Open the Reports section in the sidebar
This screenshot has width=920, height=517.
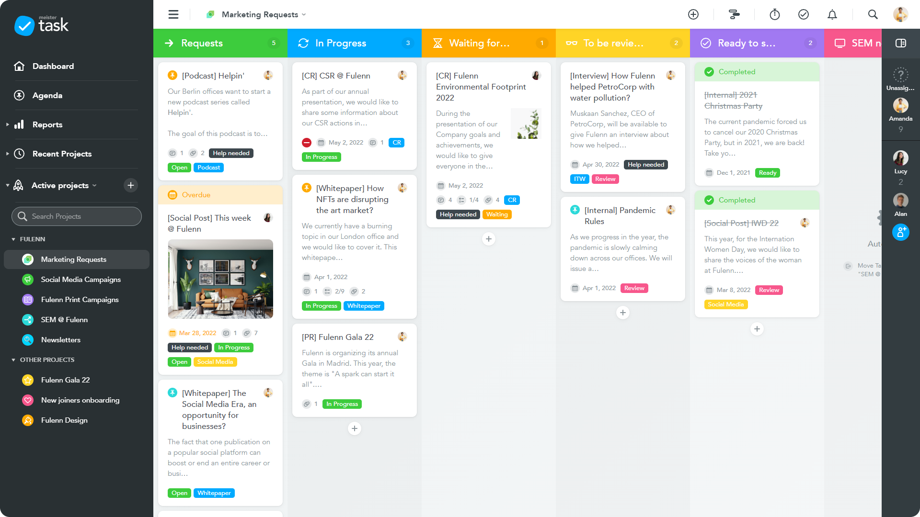[47, 124]
